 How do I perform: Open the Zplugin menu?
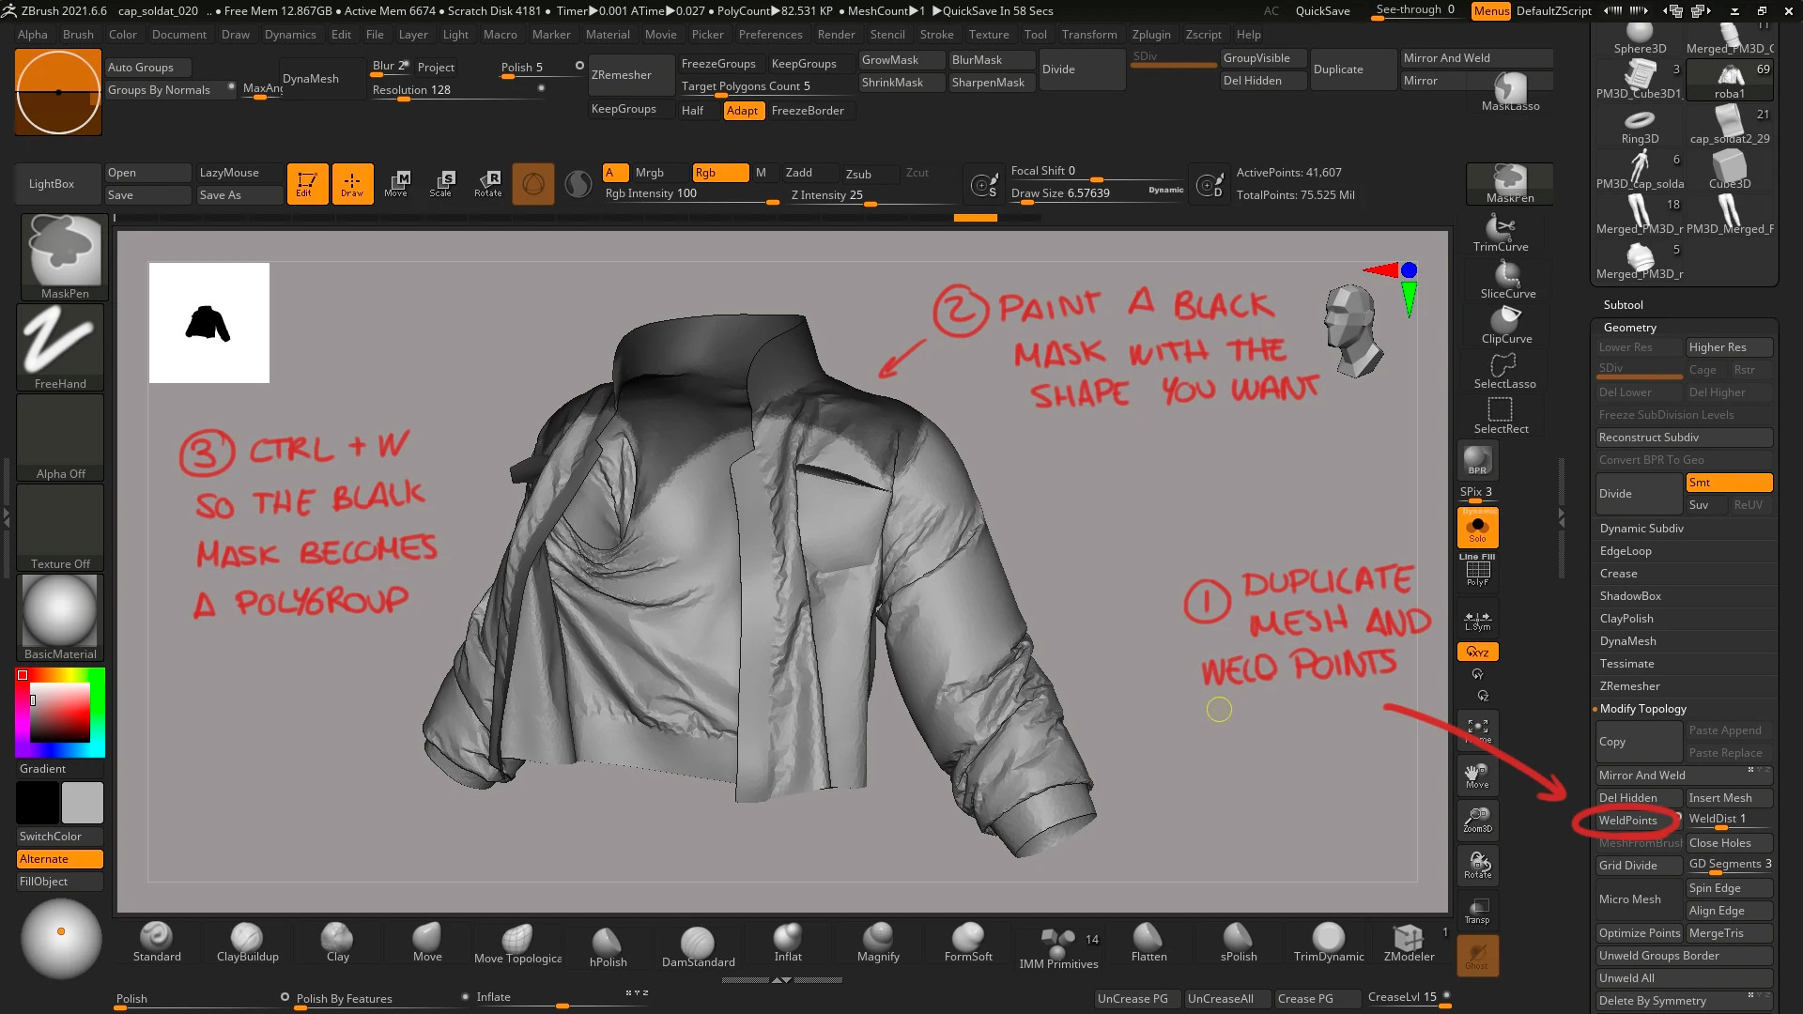click(1150, 35)
